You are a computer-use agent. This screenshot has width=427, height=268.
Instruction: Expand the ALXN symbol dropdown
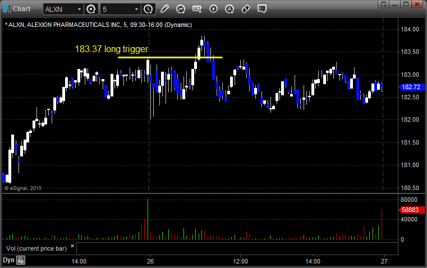[77, 10]
